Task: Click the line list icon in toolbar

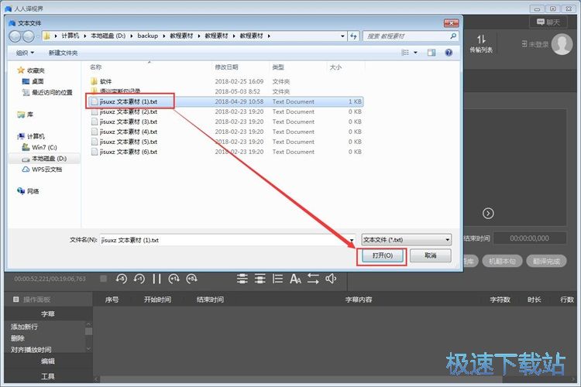Action: coord(277,279)
